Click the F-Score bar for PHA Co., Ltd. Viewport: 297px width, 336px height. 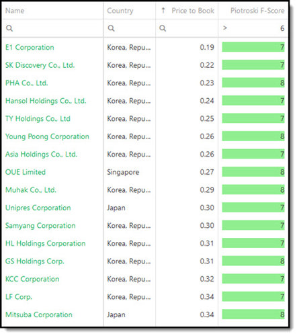[x=253, y=83]
